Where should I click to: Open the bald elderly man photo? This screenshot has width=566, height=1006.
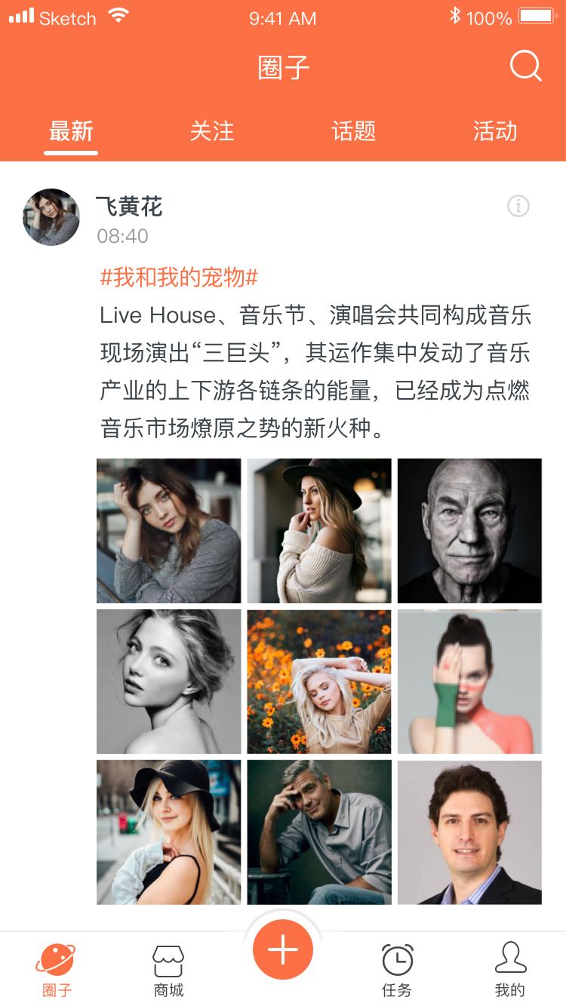pos(469,531)
